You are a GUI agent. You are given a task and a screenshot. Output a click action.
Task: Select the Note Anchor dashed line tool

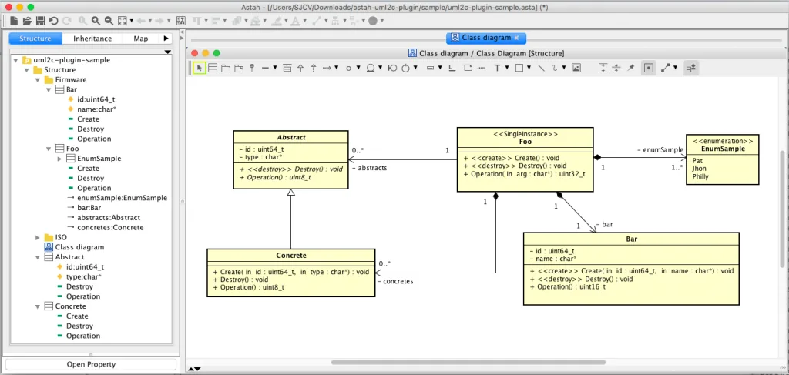pos(481,68)
